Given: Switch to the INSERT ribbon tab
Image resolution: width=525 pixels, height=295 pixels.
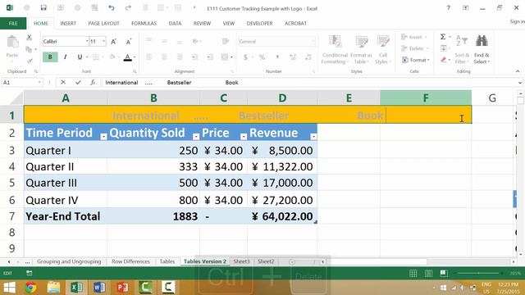Looking at the screenshot, I should tap(68, 24).
